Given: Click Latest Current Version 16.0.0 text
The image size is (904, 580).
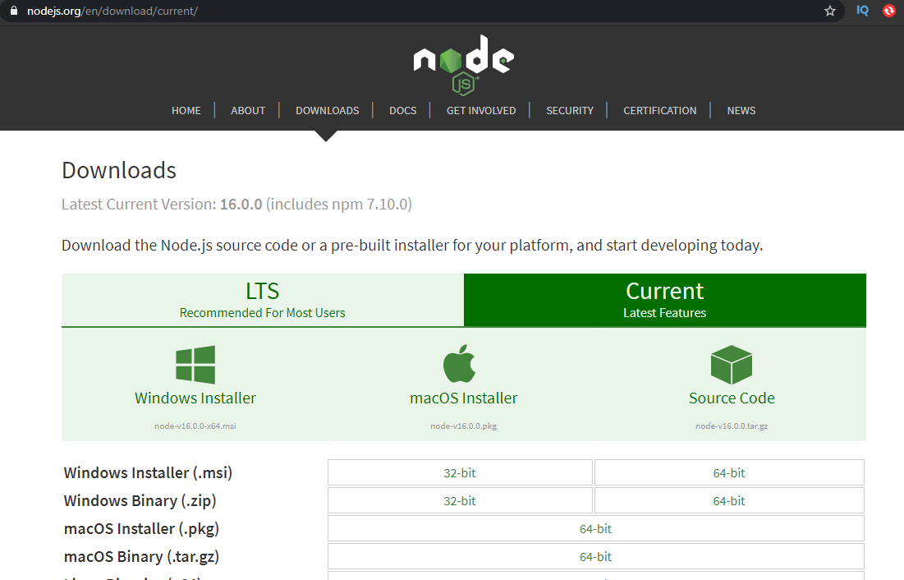Looking at the screenshot, I should tap(236, 205).
